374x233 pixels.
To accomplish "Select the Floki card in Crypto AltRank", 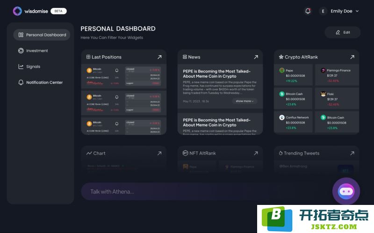I will point(337,98).
